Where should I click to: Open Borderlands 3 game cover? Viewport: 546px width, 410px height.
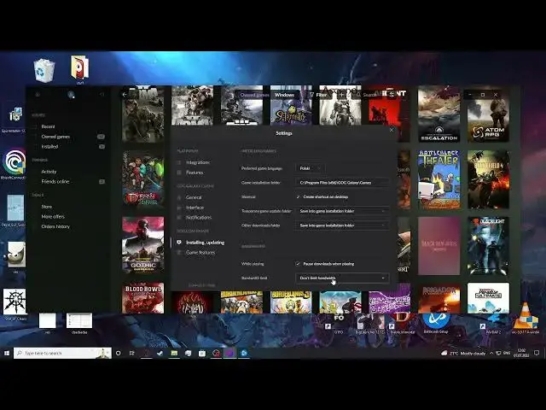pos(291,302)
